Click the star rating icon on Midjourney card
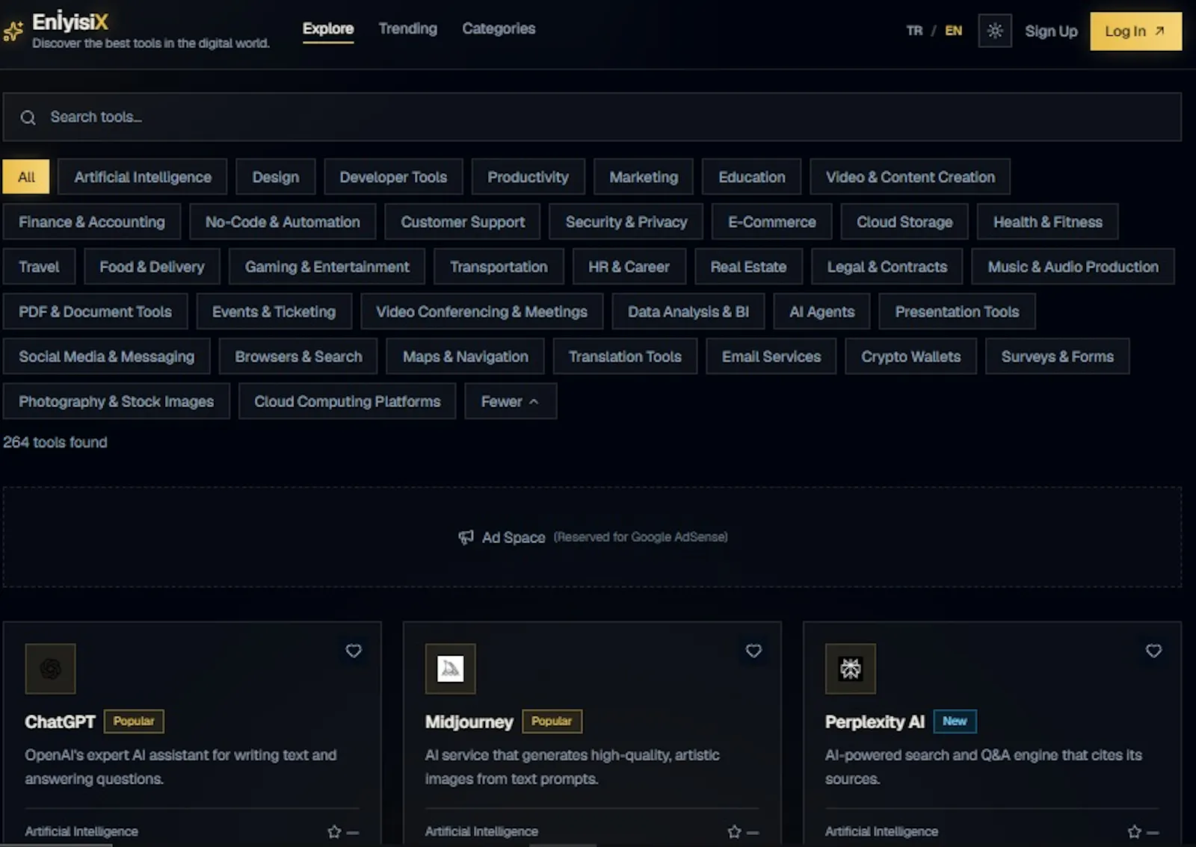 (734, 831)
